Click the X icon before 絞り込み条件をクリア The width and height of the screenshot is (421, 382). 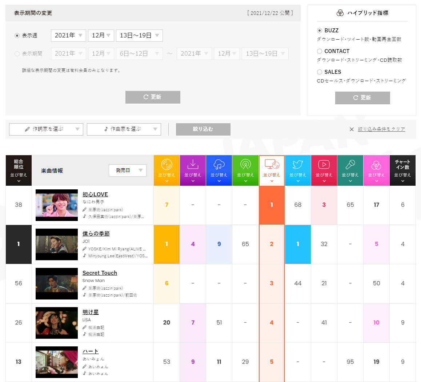point(352,129)
